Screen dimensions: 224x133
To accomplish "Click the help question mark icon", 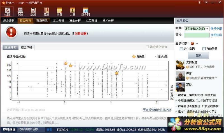I will (x=200, y=3).
